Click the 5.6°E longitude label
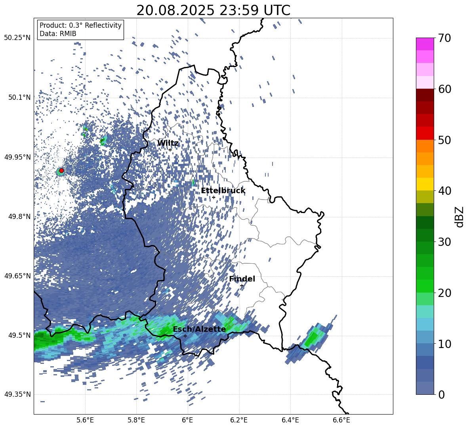 tap(85, 420)
